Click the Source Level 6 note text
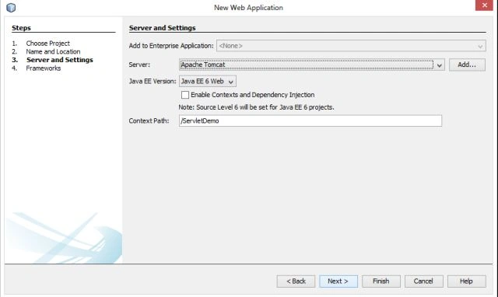 click(256, 107)
